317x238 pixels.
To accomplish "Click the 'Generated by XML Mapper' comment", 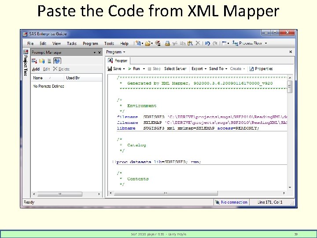I will pos(200,83).
